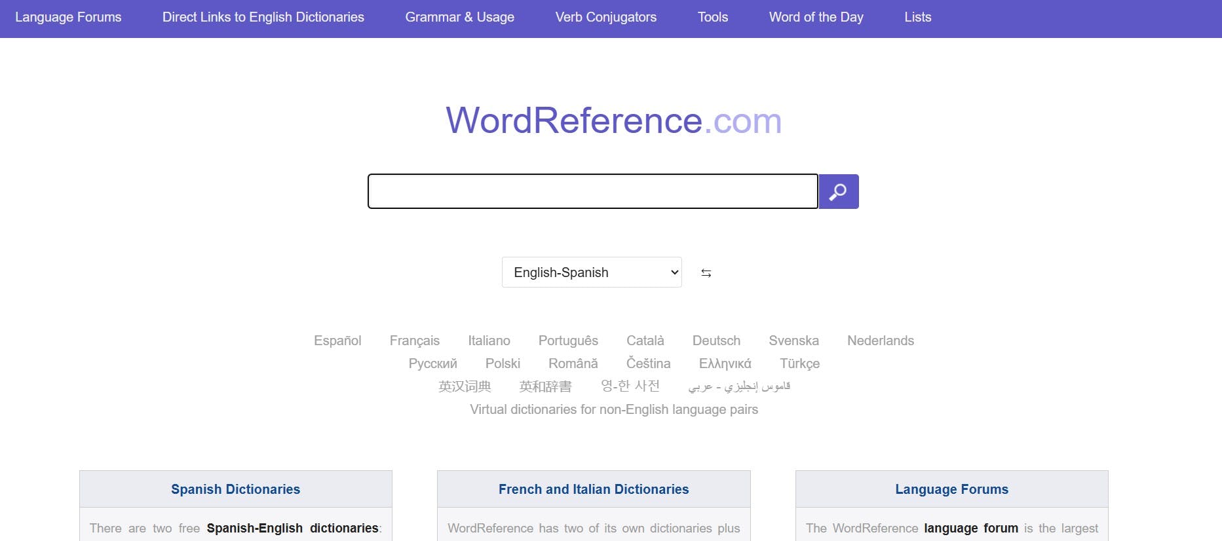Viewport: 1222px width, 541px height.
Task: Switch site language to Ελληνικά
Action: pos(725,364)
